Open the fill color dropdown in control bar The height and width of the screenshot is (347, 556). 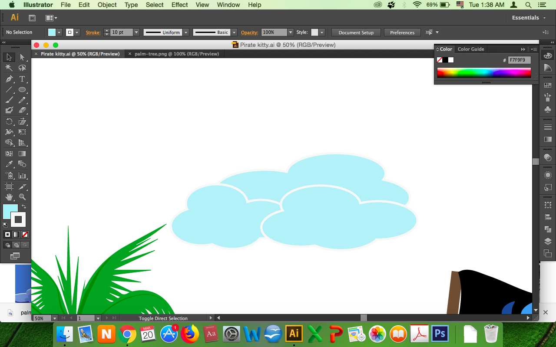point(59,33)
